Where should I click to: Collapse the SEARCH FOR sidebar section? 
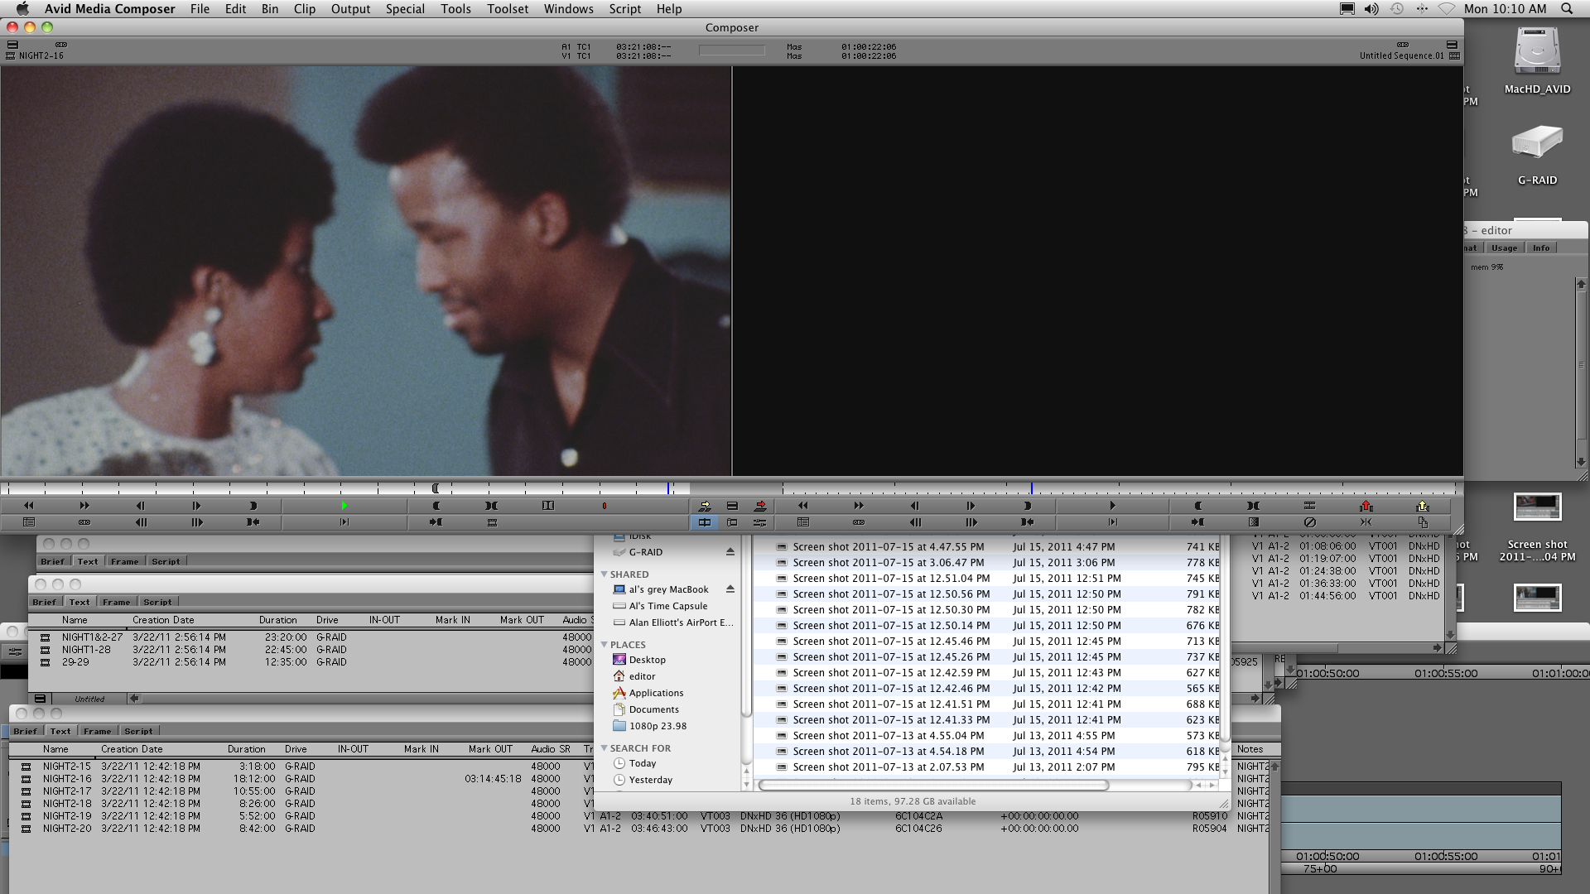605,747
